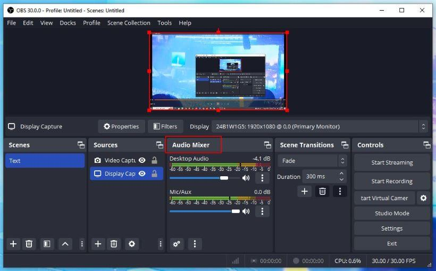The height and width of the screenshot is (271, 436).
Task: Undock the Sources panel with its float icon
Action: tap(160, 145)
